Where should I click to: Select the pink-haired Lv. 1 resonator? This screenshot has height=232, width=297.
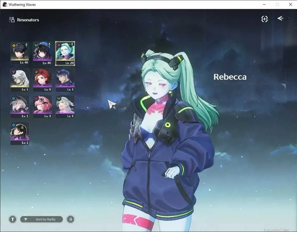tap(42, 107)
